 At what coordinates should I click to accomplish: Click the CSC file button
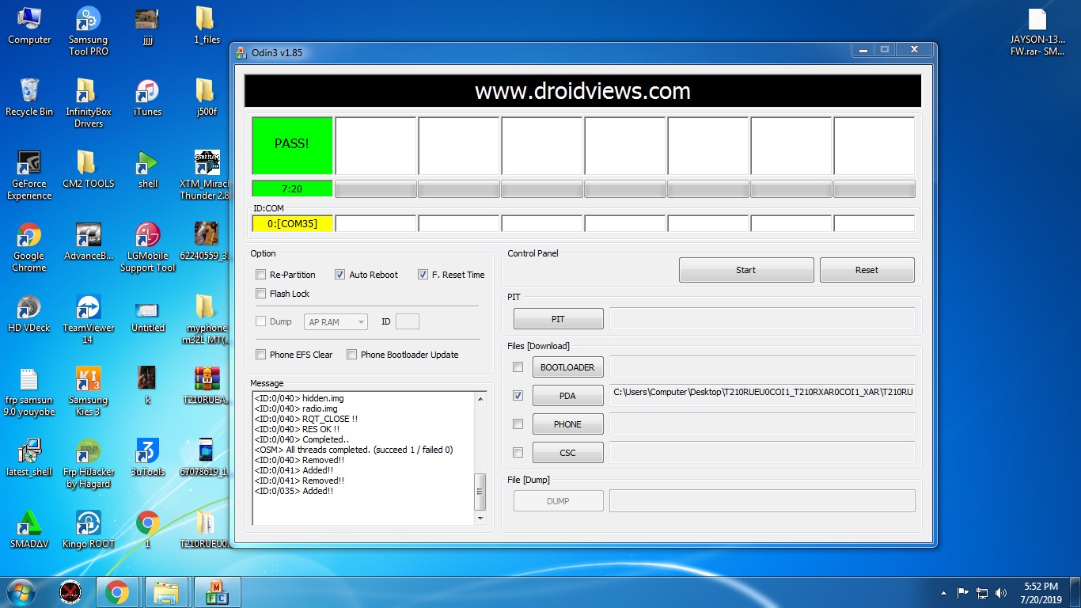pos(567,453)
